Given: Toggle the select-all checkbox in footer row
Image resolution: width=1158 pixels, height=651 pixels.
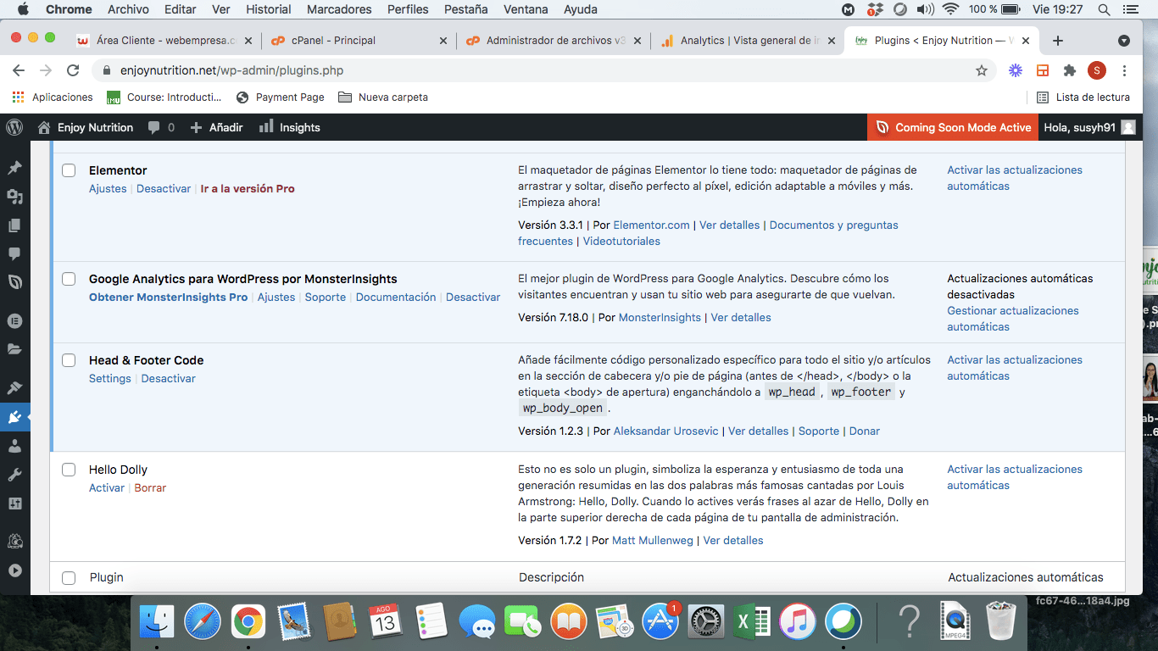Looking at the screenshot, I should pos(69,577).
